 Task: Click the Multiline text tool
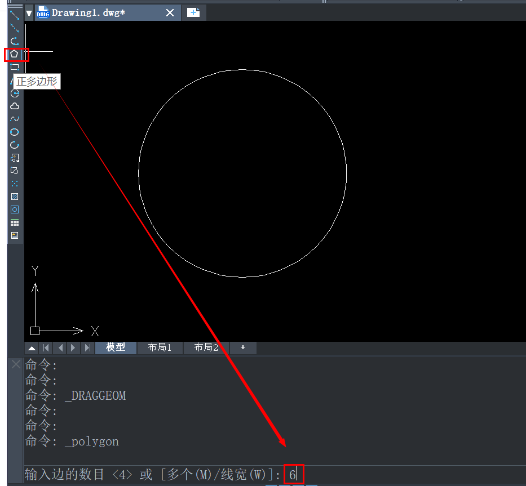(15, 235)
